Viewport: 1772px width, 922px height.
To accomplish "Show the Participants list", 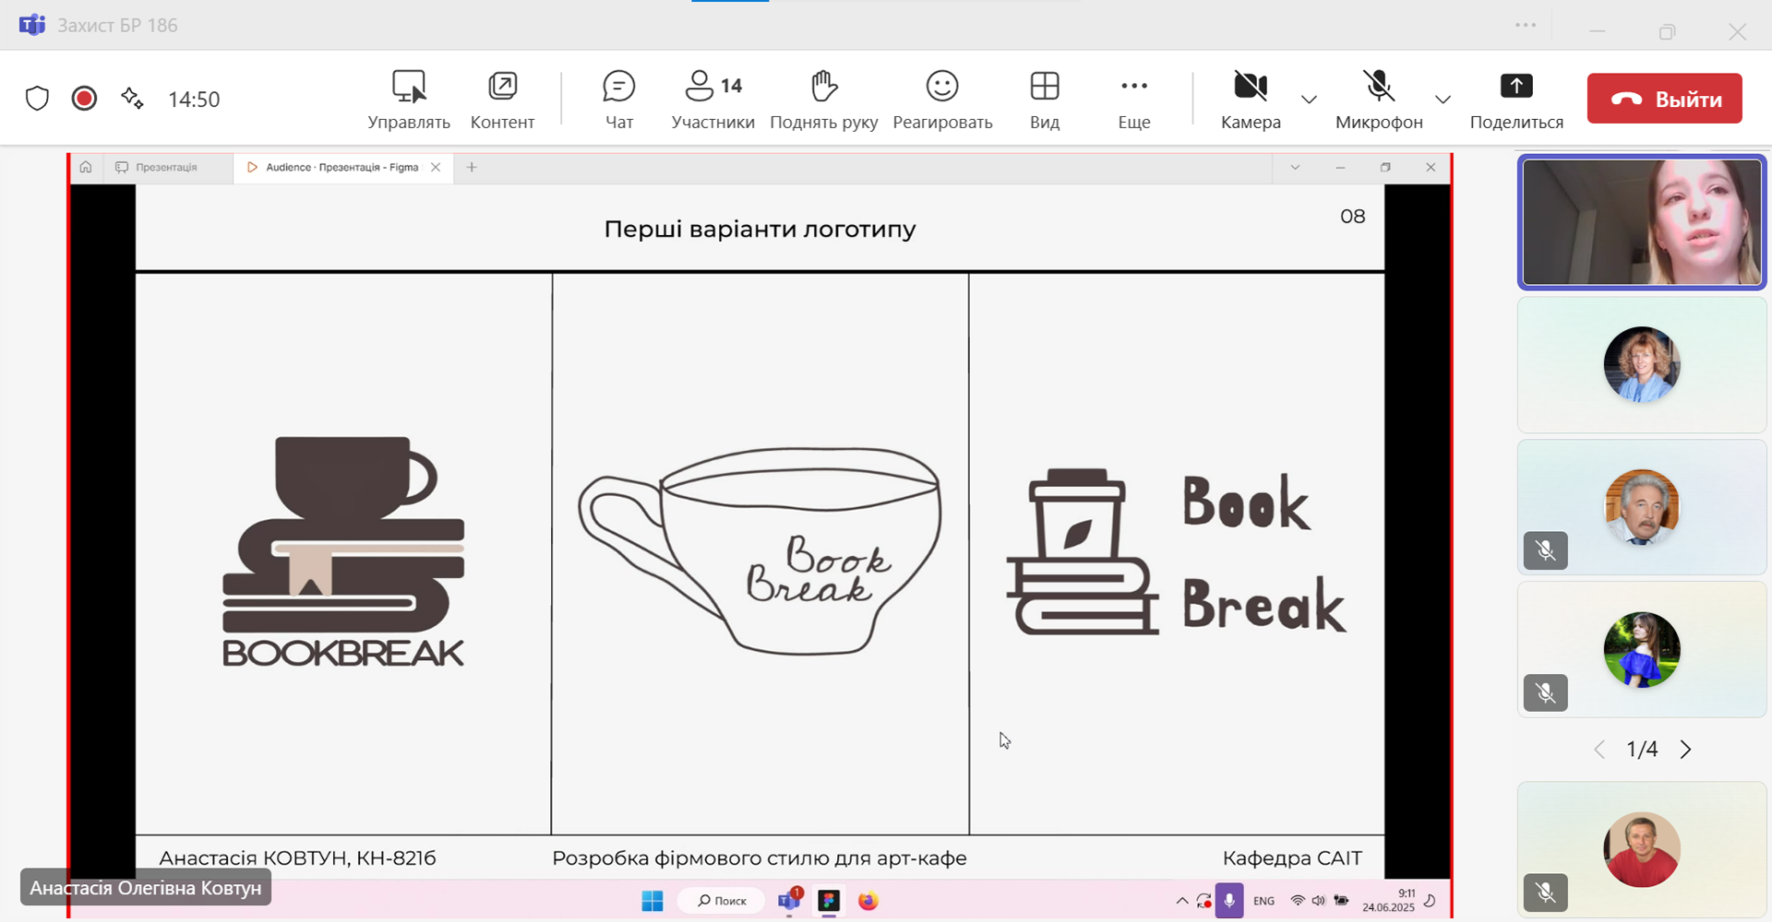I will (x=712, y=99).
